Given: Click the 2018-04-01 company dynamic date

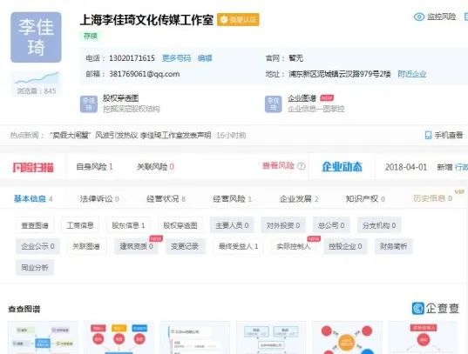Looking at the screenshot, I should 406,167.
